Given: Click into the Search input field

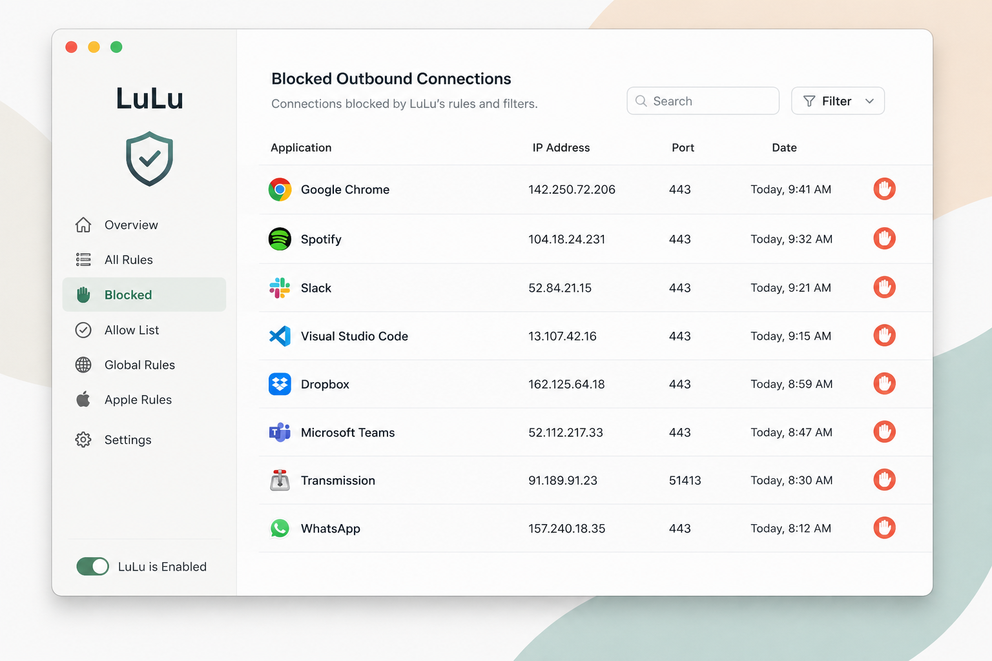Looking at the screenshot, I should point(703,101).
